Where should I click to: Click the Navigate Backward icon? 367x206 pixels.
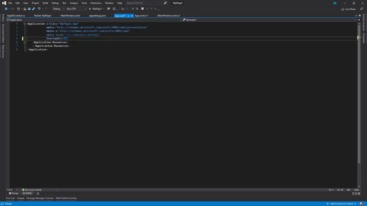(6, 9)
